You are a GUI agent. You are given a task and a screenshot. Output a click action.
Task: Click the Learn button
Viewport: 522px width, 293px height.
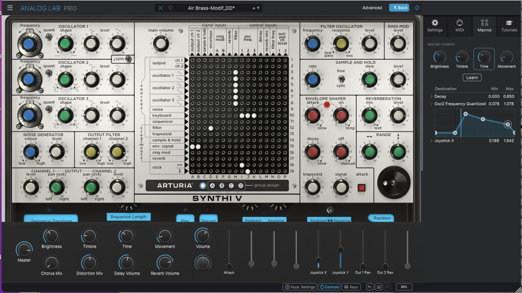[x=472, y=78]
